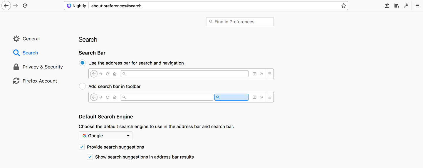Click the browser back arrow button
Screen dimensions: 423x168
pos(6,6)
